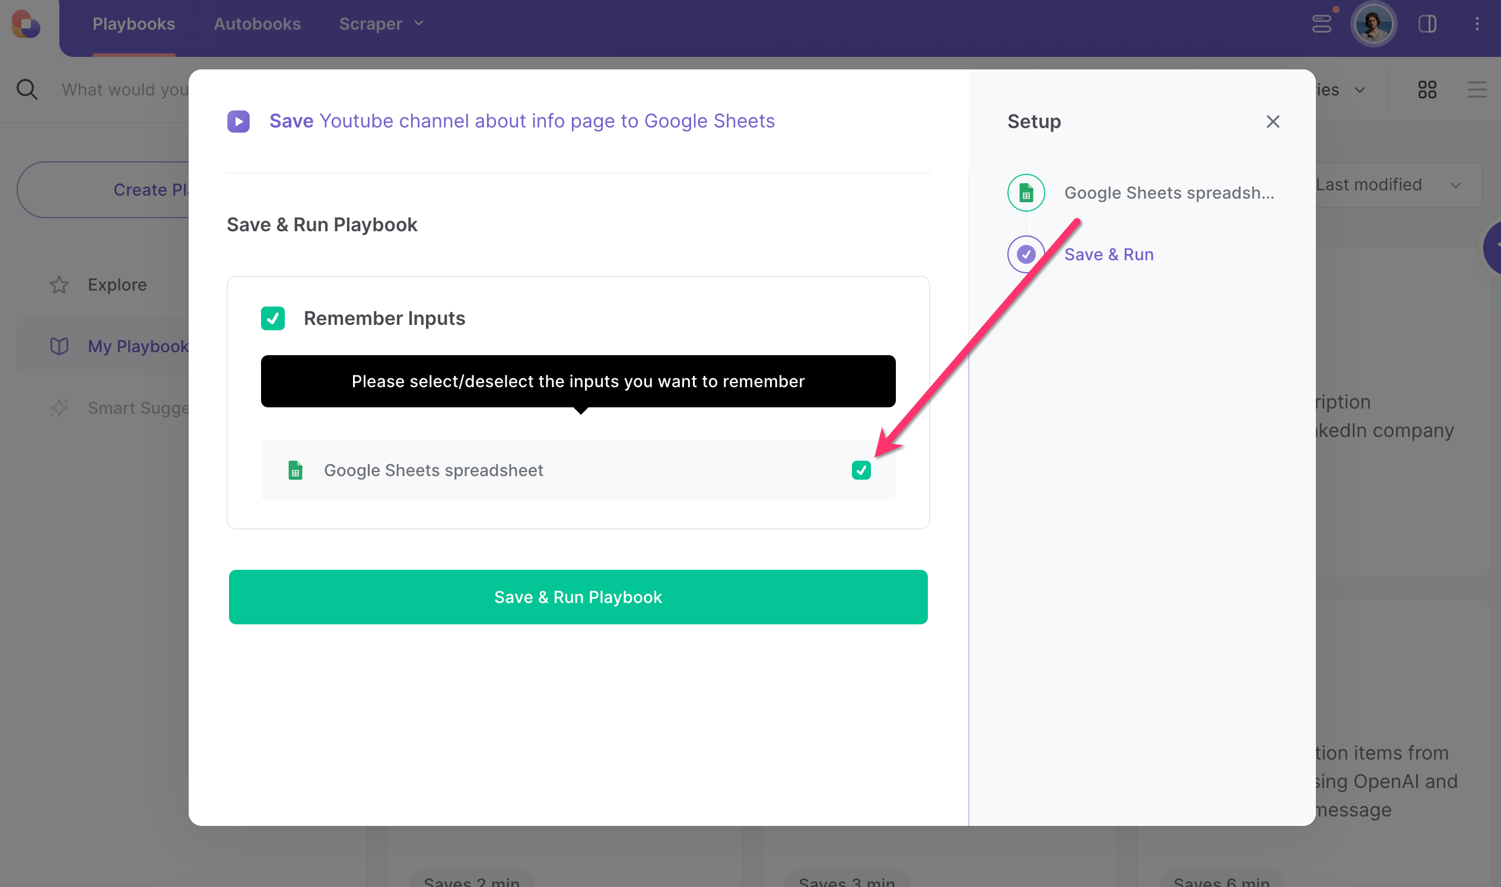Click the My Playbooks book icon
The height and width of the screenshot is (887, 1501).
(59, 346)
